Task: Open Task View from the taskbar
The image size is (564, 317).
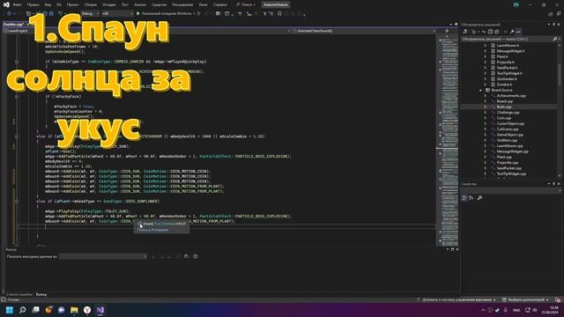Action: click(35, 310)
